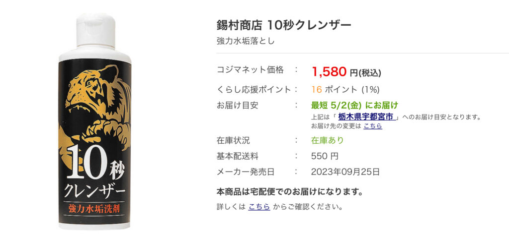Click the 10秒クレンザー bottle product image
The height and width of the screenshot is (234, 509).
coord(95,121)
